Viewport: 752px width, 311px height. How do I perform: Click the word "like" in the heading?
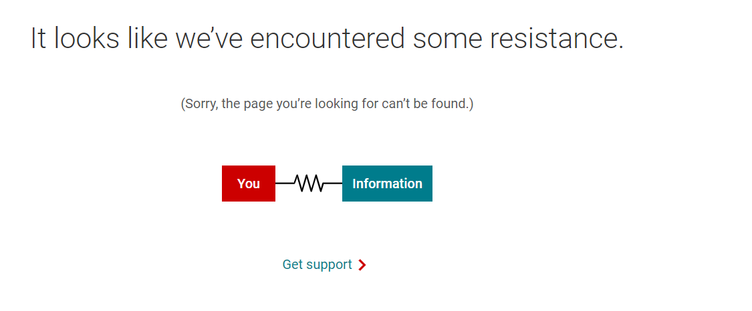click(147, 38)
